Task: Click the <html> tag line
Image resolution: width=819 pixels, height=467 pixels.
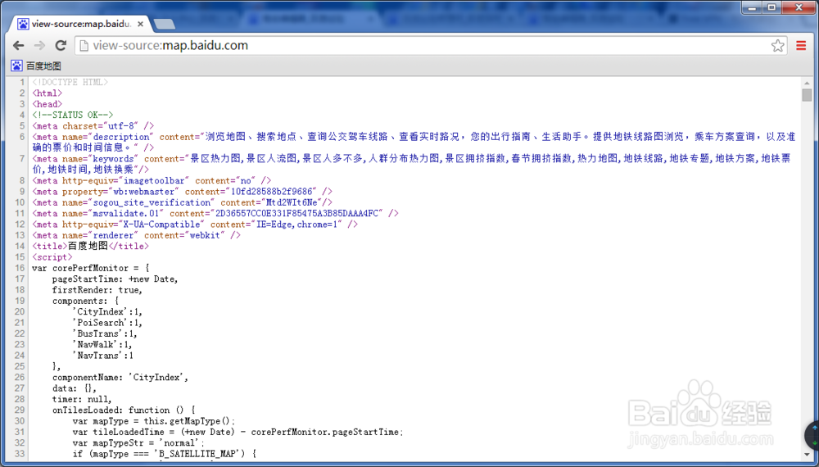Action: click(47, 93)
